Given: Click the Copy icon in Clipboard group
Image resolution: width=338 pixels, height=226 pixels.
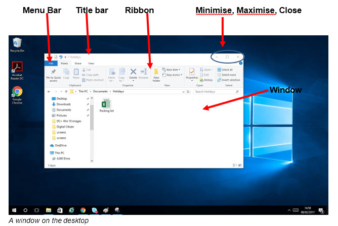Looking at the screenshot, I should click(x=66, y=72).
